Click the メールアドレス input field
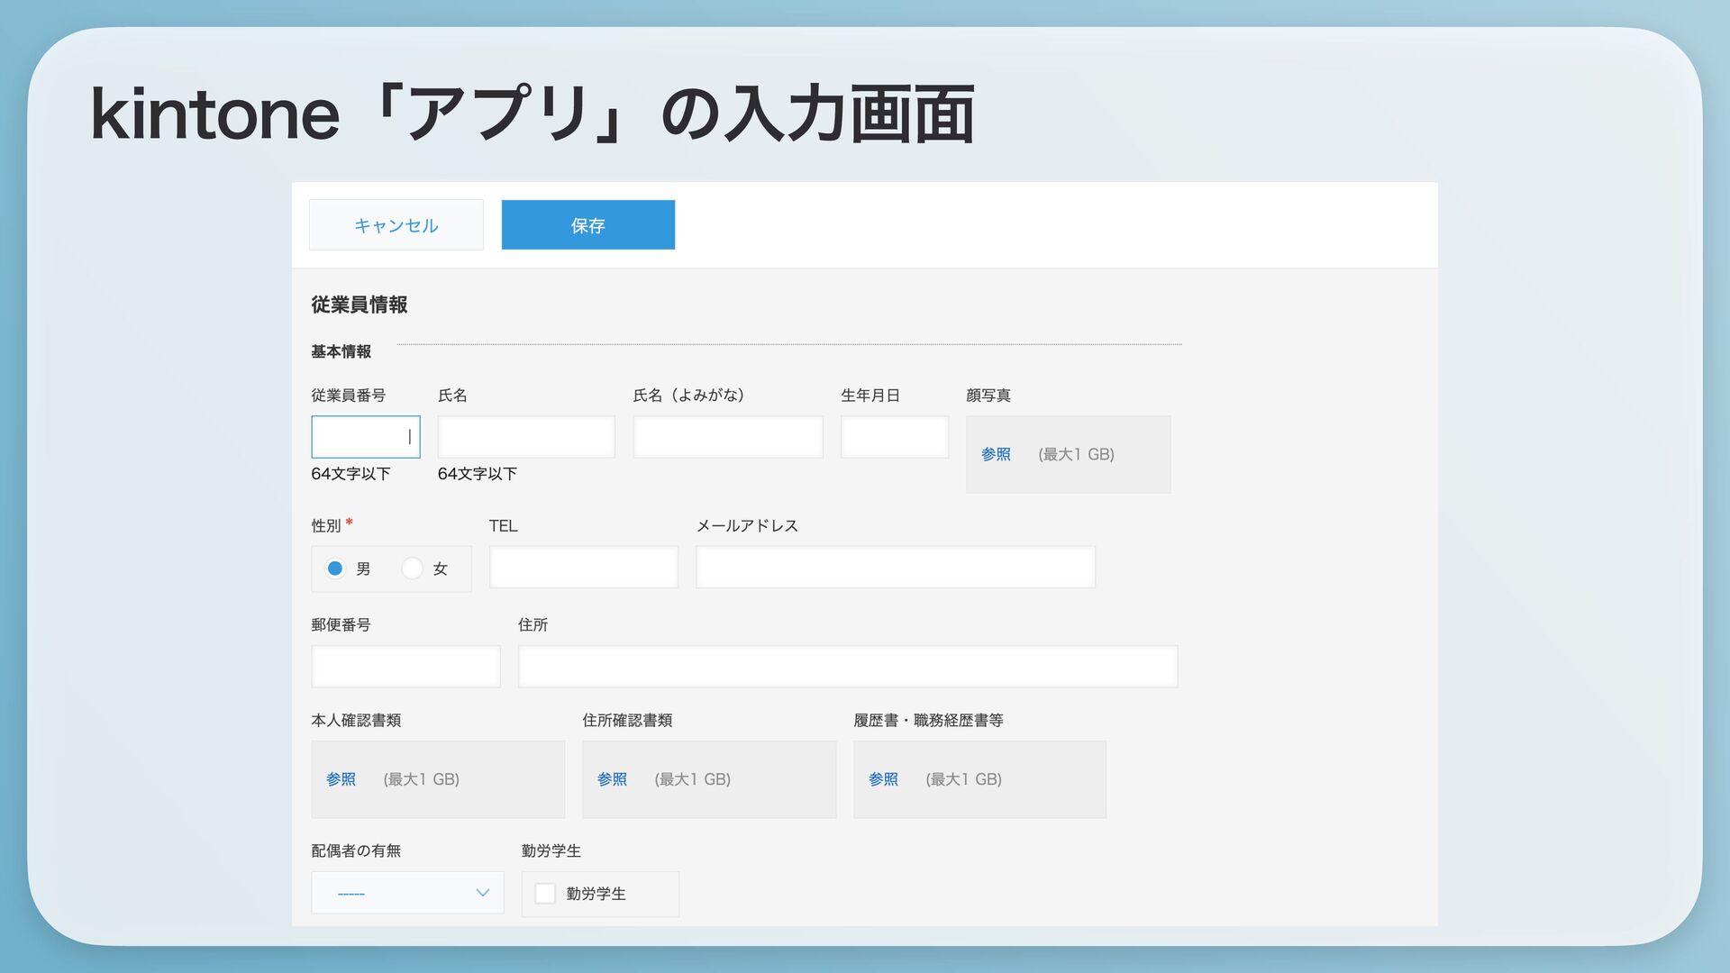This screenshot has width=1730, height=973. (x=895, y=568)
